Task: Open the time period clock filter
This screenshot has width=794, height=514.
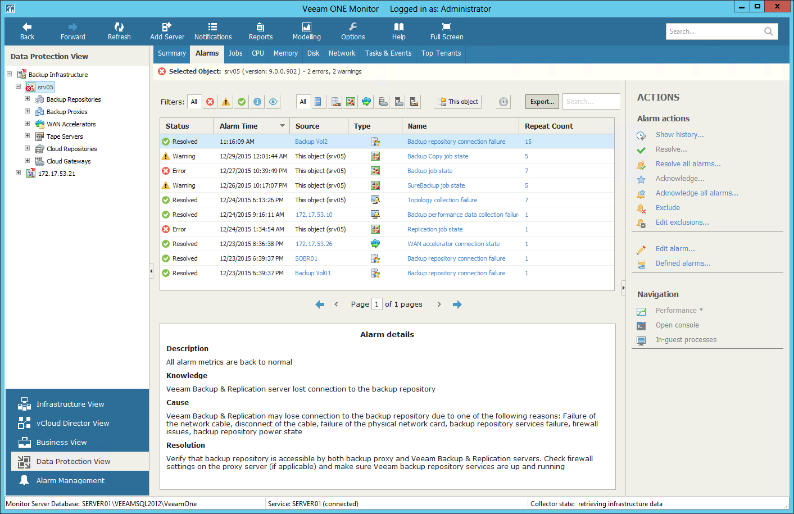Action: (x=503, y=102)
